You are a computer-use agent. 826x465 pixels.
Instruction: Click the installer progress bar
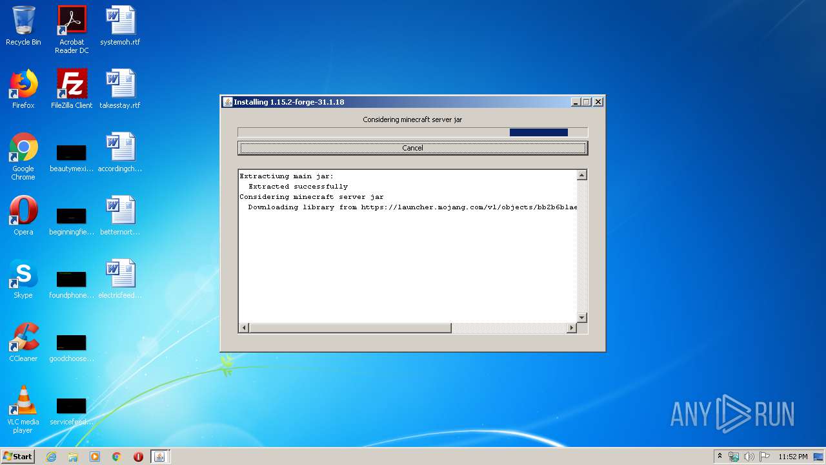coord(412,132)
